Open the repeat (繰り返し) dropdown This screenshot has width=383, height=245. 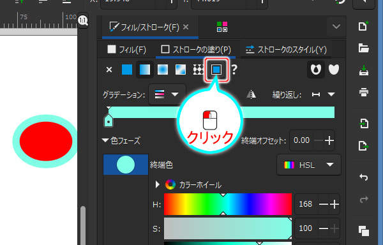point(323,94)
